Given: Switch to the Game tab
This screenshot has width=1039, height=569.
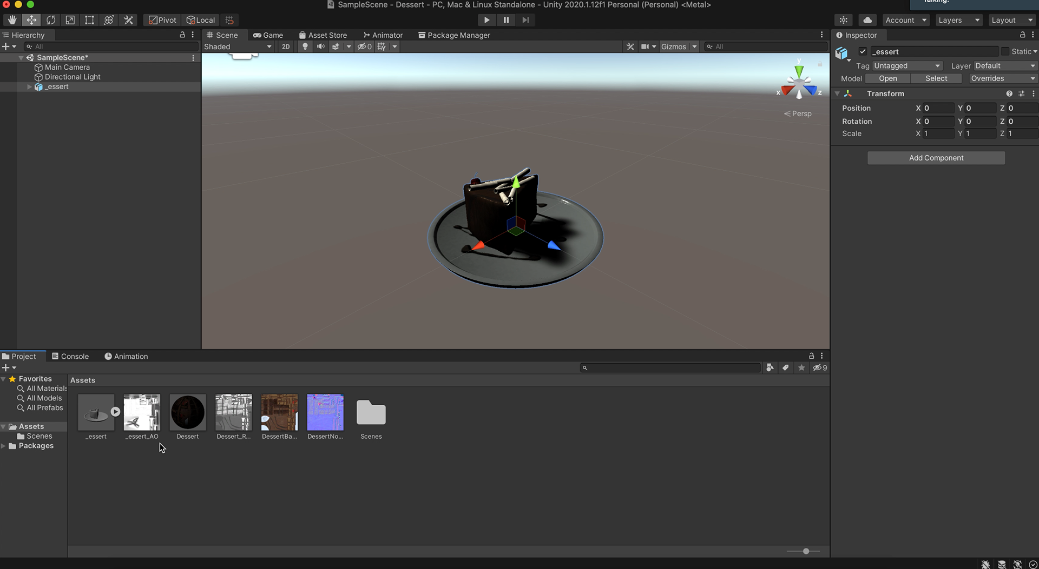Looking at the screenshot, I should click(x=268, y=35).
